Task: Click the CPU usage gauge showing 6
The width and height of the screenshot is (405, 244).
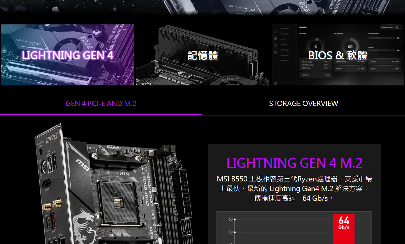Action: [x=316, y=47]
